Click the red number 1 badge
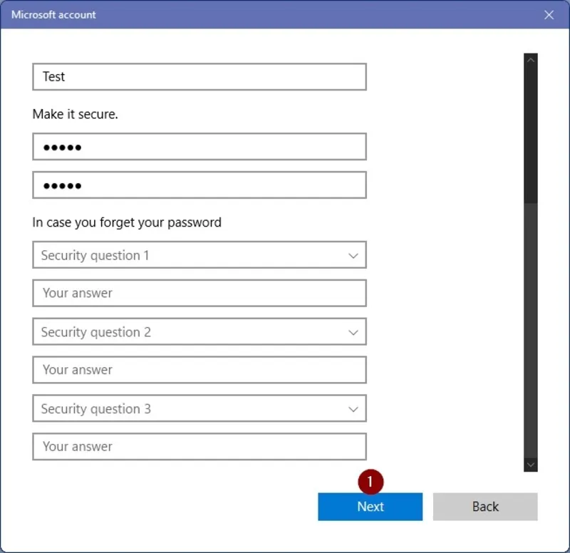 point(370,482)
